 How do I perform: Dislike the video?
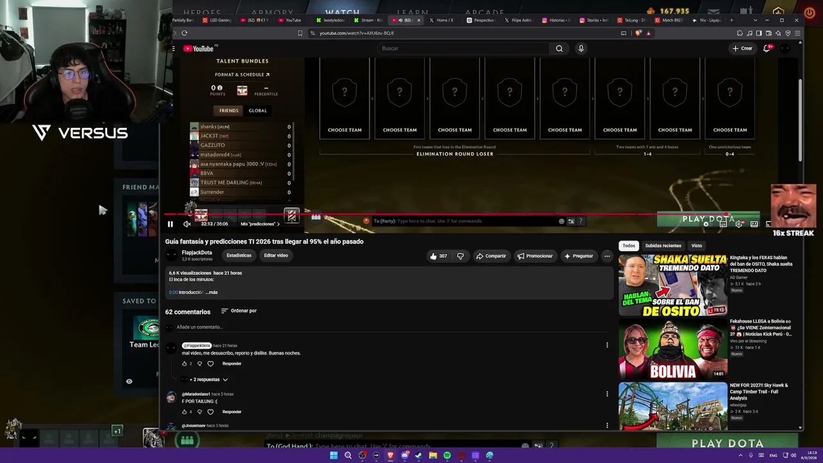point(460,256)
